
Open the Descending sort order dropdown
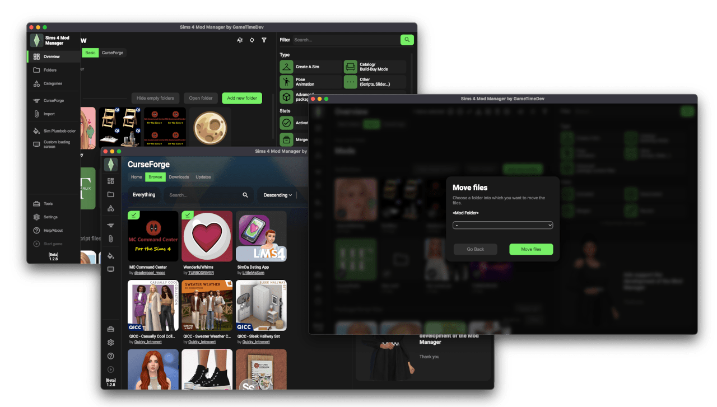(278, 195)
